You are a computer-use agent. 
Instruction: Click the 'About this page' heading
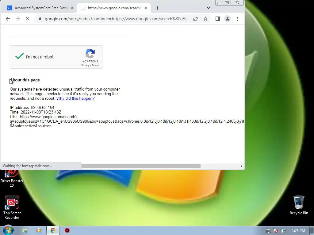coord(25,80)
